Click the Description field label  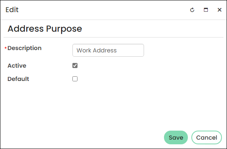coord(25,48)
